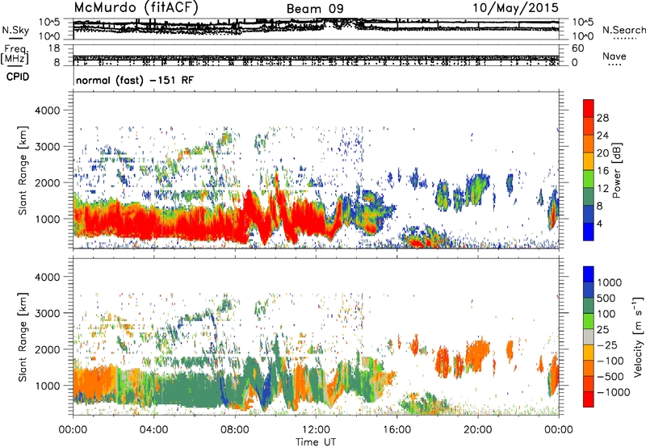Click the Slant Range [km] label of power panel
The width and height of the screenshot is (646, 447).
(x=23, y=170)
